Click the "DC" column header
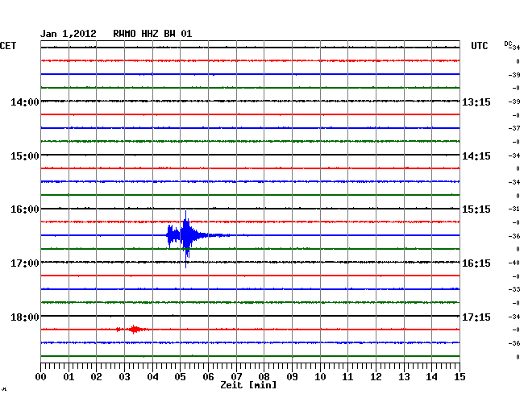Image resolution: width=524 pixels, height=398 pixels. [x=508, y=44]
